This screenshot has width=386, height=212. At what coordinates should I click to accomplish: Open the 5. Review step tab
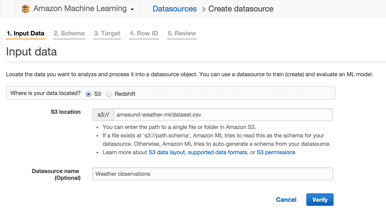[182, 34]
